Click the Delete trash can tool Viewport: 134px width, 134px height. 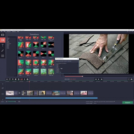point(19,79)
